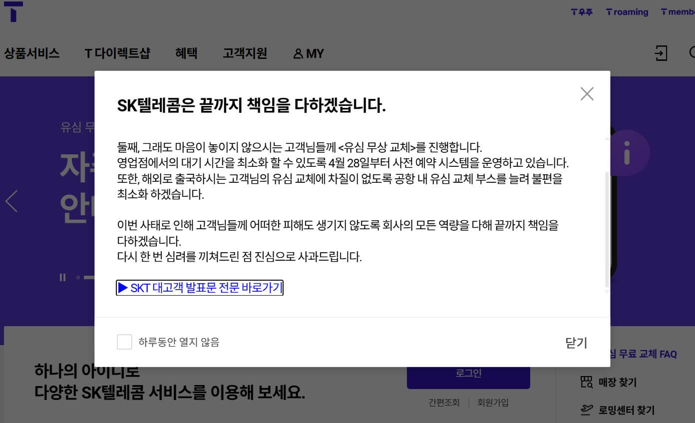Open the T우주 top link
The image size is (695, 423).
582,12
